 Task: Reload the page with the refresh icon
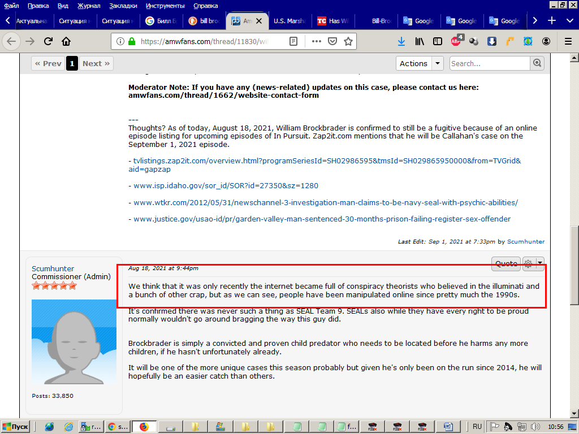(x=48, y=41)
